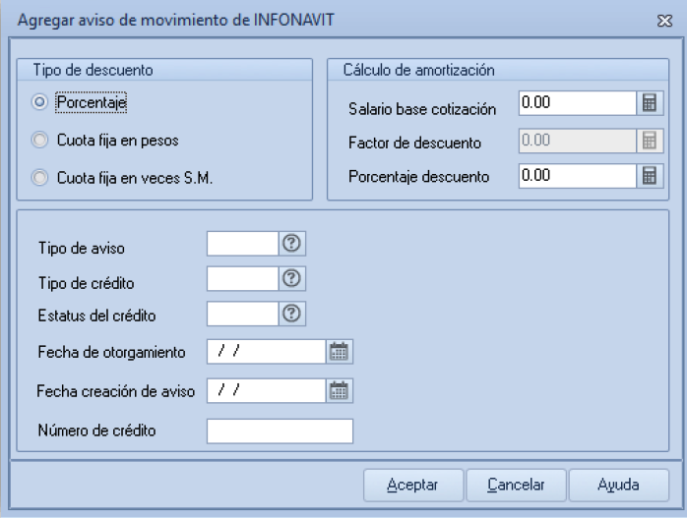The width and height of the screenshot is (687, 518).
Task: Open calendar for Fecha creación de aviso
Action: (340, 390)
